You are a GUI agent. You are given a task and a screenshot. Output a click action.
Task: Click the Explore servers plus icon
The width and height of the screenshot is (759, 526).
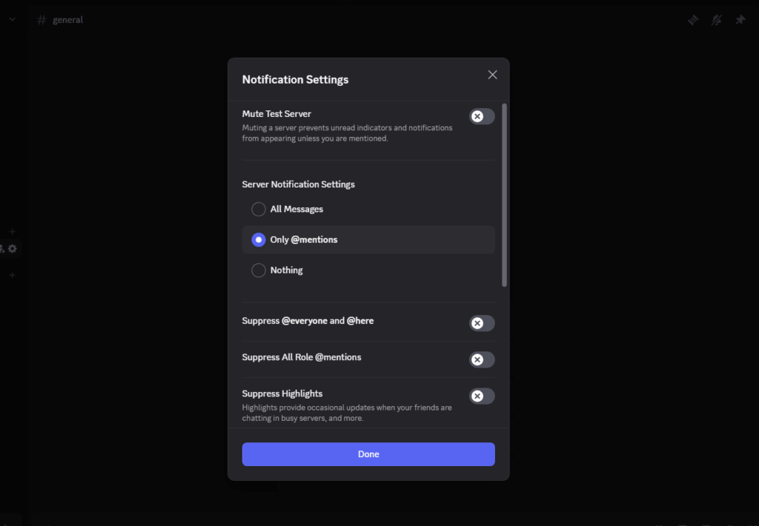click(x=12, y=275)
